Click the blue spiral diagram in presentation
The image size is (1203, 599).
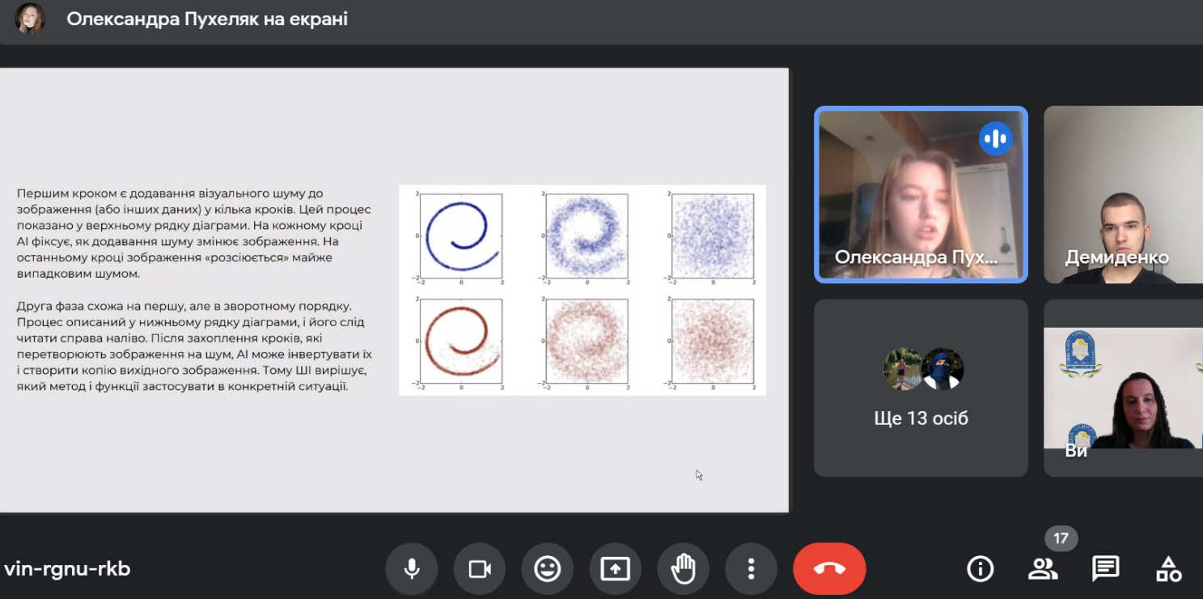tap(461, 236)
